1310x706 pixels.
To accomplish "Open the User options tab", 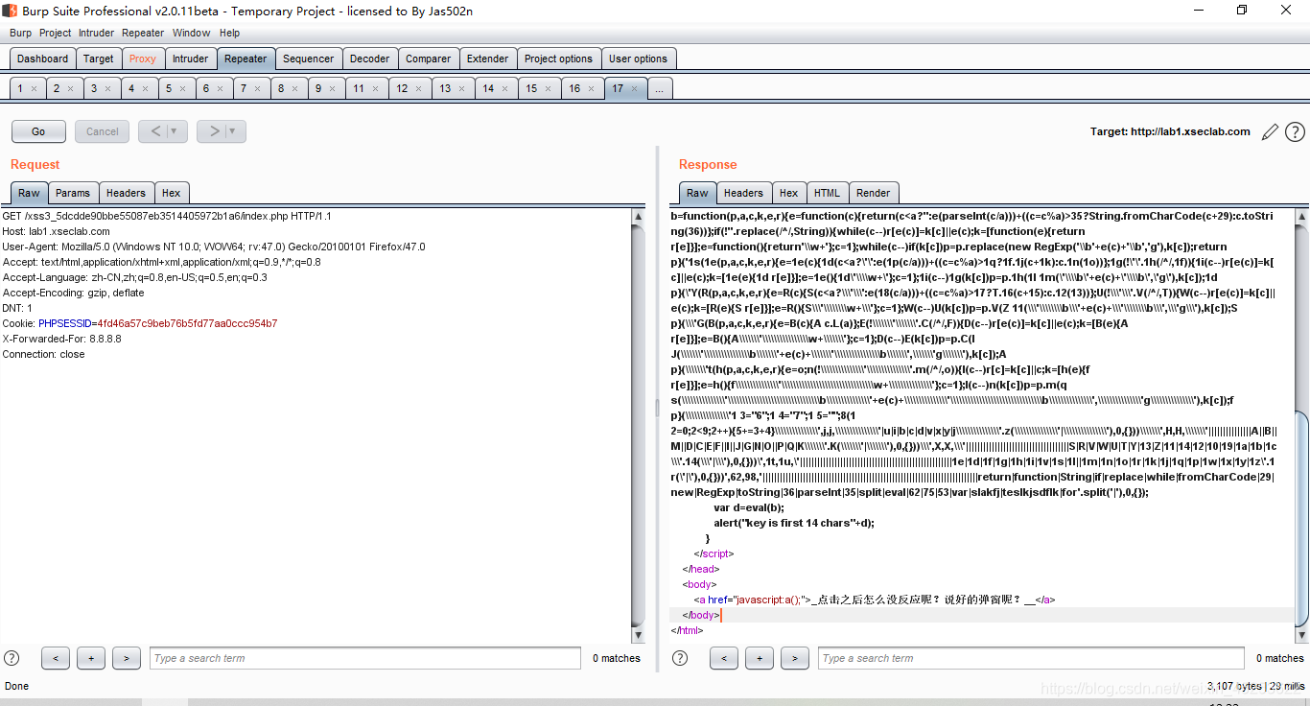I will [638, 59].
